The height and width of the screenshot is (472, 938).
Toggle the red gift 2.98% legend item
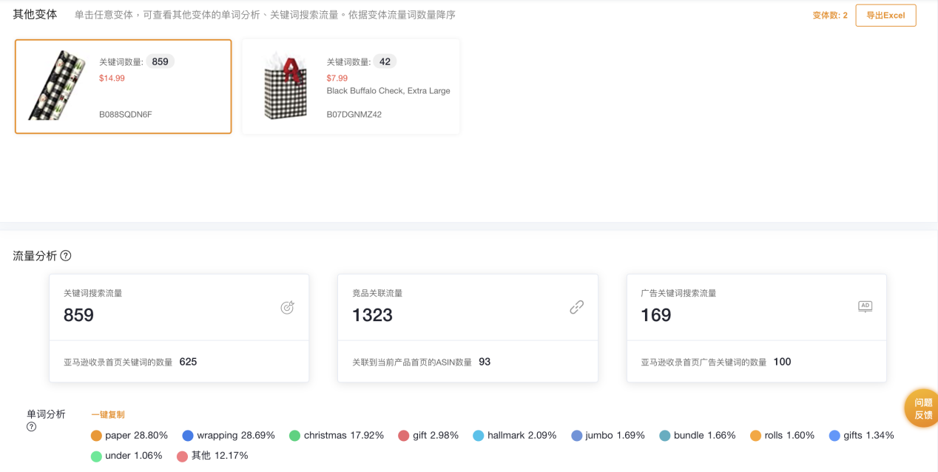click(x=428, y=436)
